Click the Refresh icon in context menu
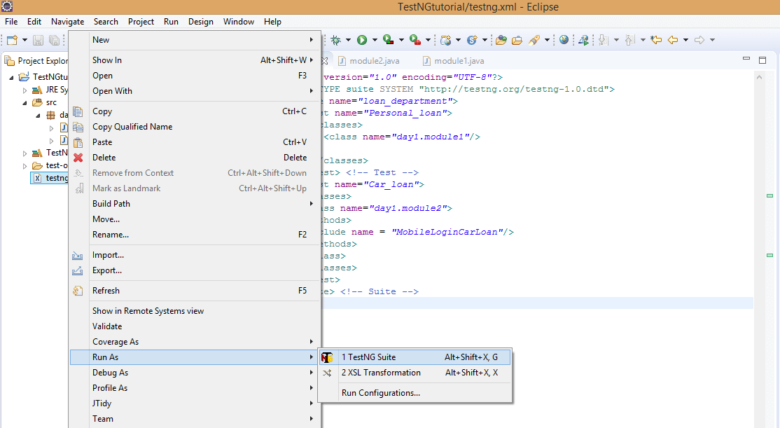780x428 pixels. 78,291
